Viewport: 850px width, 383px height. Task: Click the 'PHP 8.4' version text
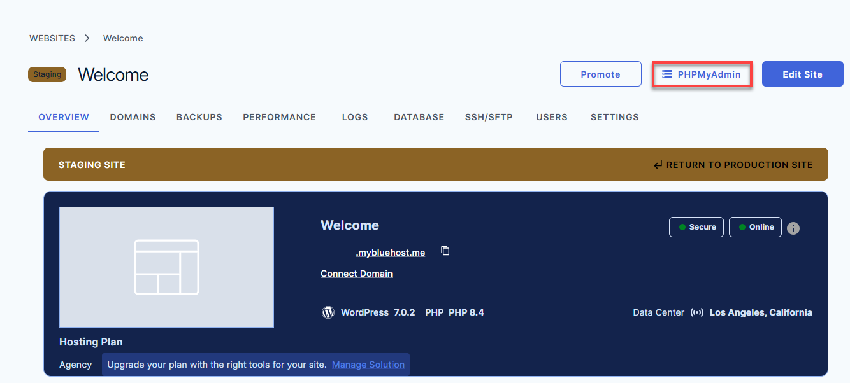coord(466,312)
